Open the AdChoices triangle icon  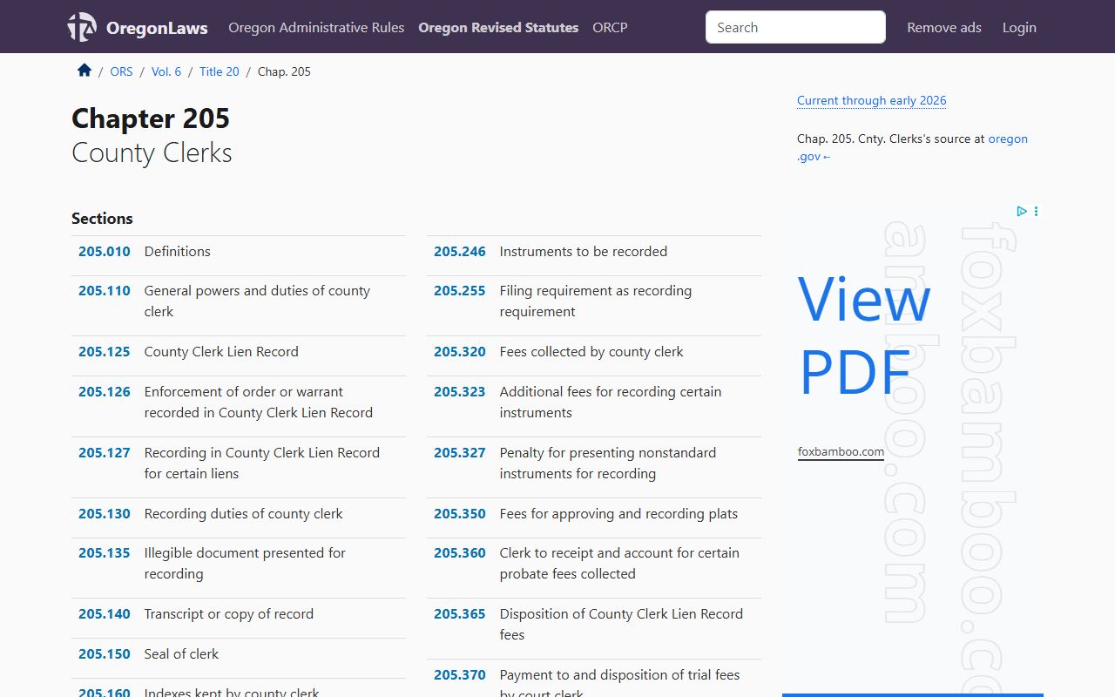coord(1022,211)
